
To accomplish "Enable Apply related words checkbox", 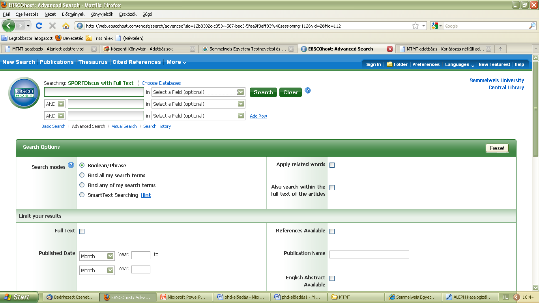I will pyautogui.click(x=332, y=165).
